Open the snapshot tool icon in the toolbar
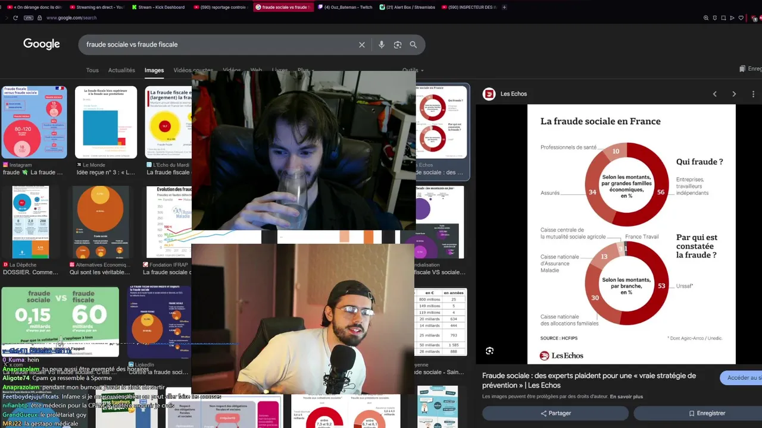This screenshot has height=428, width=762. [724, 18]
